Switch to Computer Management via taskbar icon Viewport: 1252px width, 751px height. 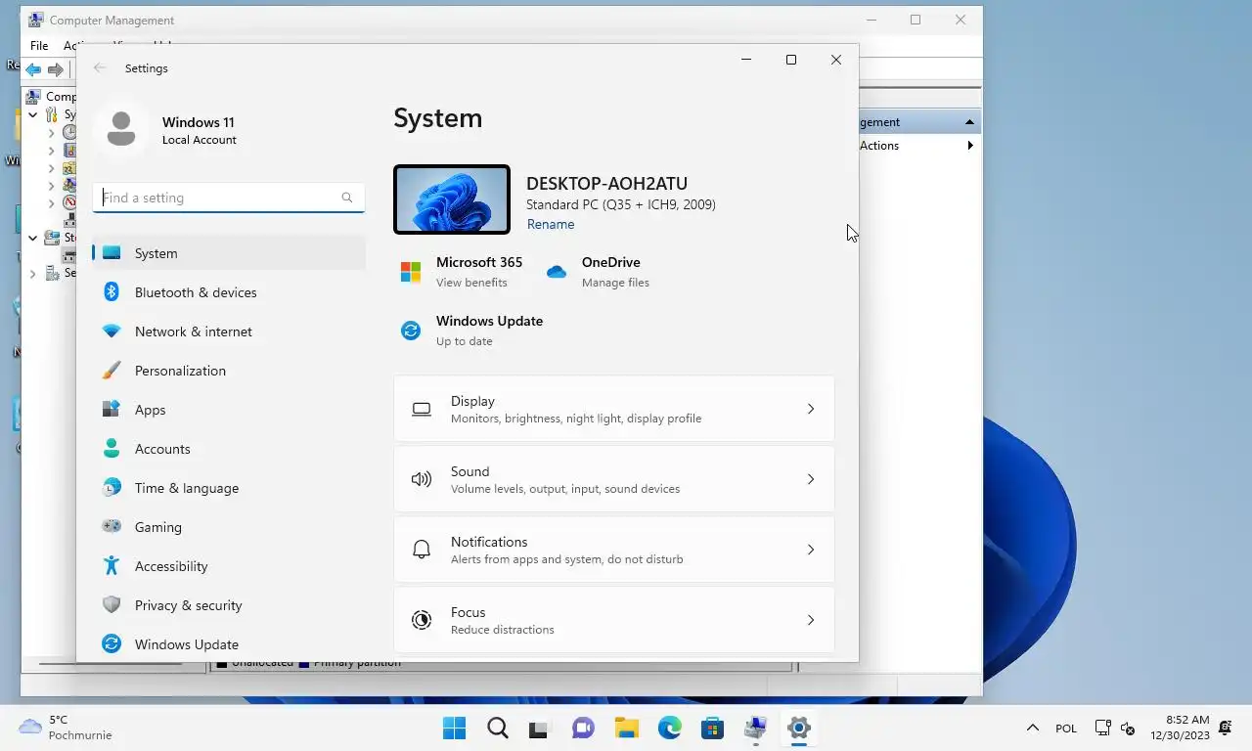click(755, 729)
